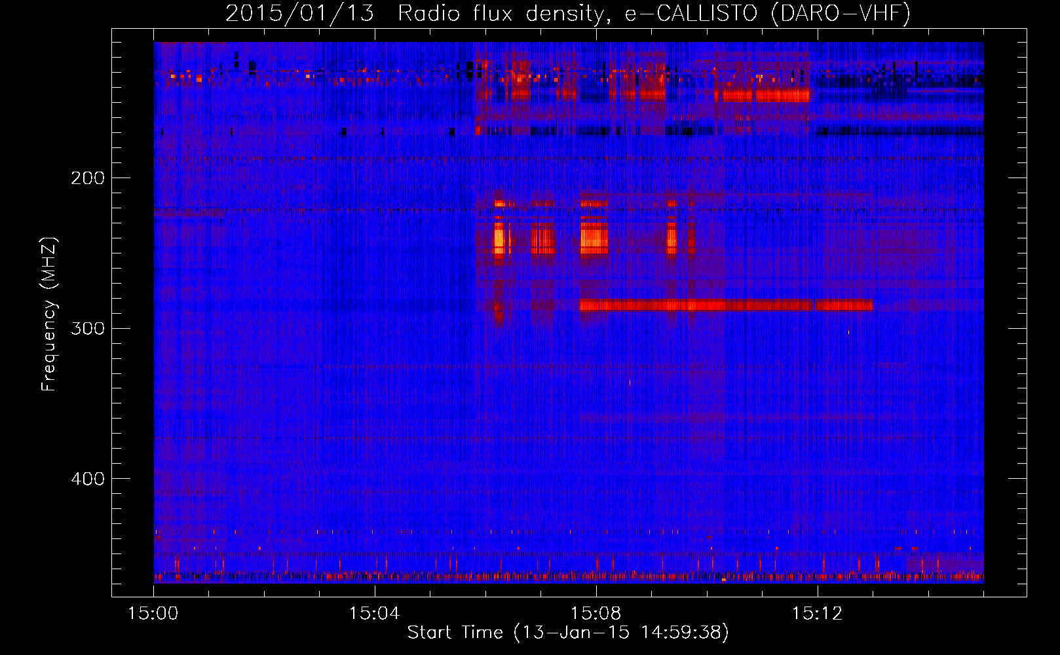Image resolution: width=1060 pixels, height=655 pixels.
Task: Click the 'Frequency (MHZ)' axis label
Action: point(49,314)
